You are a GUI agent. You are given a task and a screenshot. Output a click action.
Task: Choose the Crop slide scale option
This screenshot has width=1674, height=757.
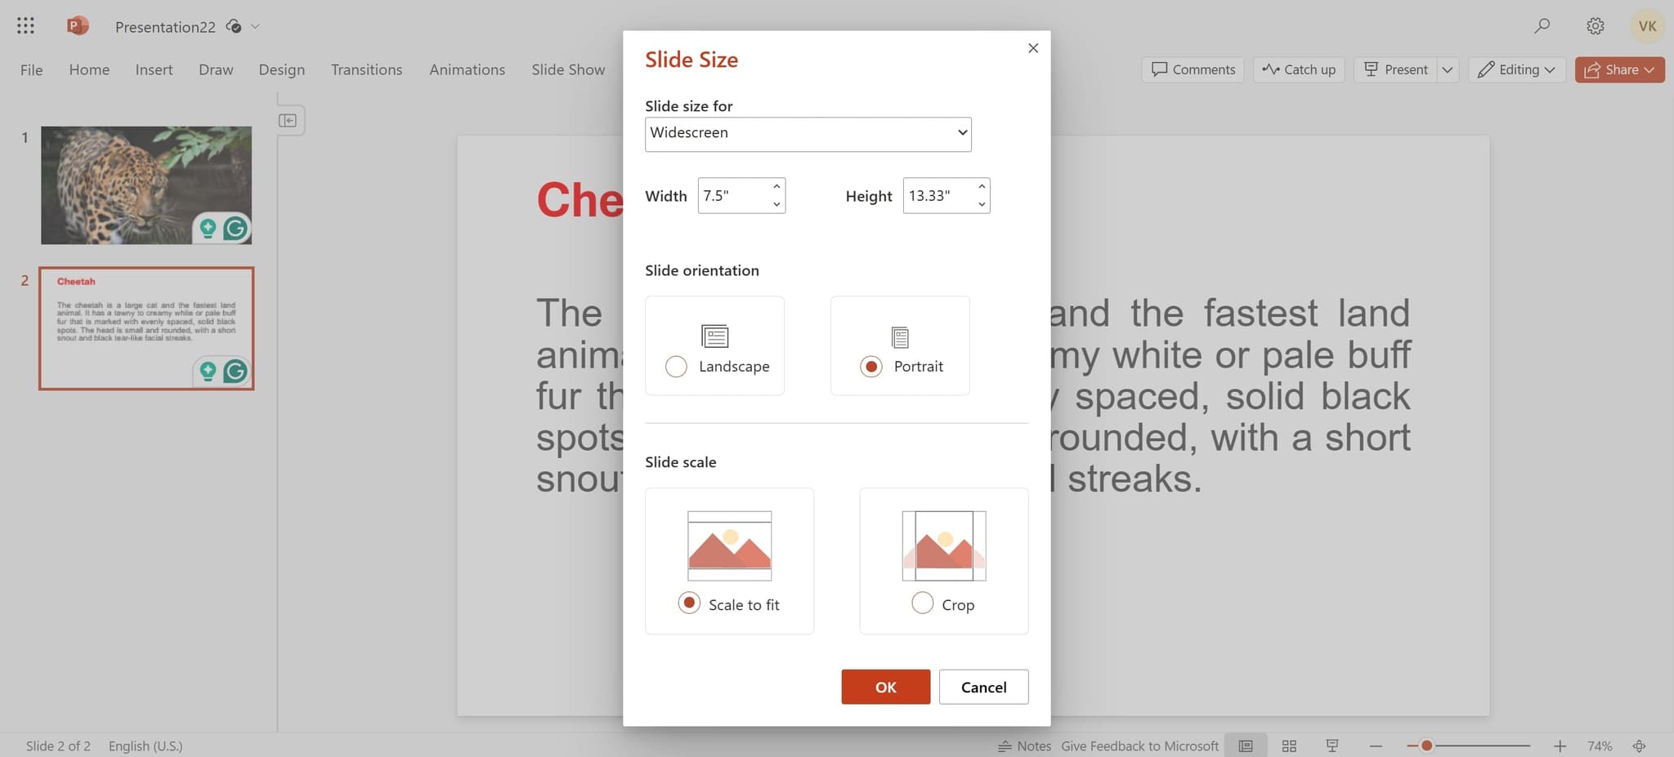coord(922,603)
